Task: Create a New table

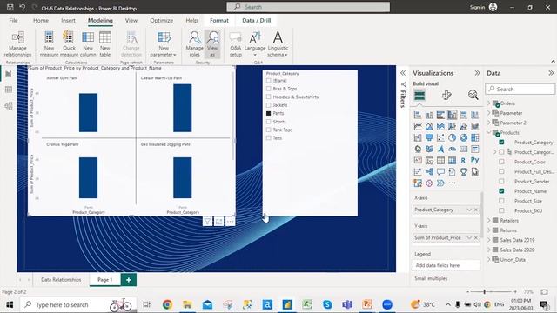Action: pos(104,44)
